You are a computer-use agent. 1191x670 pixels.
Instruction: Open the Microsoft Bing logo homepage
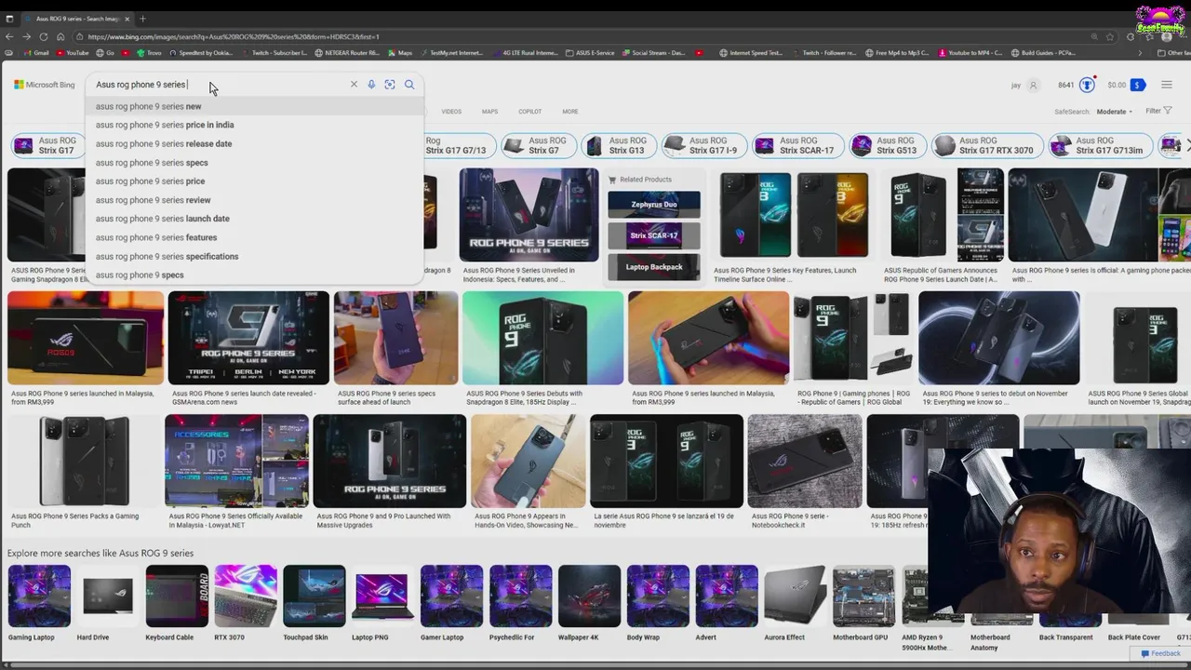pos(45,85)
